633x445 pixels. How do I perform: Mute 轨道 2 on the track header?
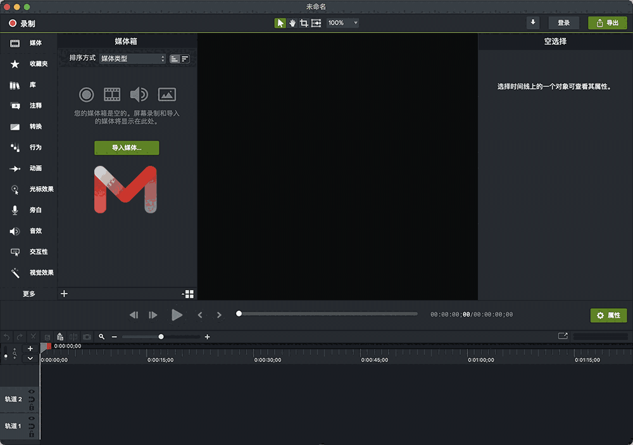pyautogui.click(x=31, y=399)
